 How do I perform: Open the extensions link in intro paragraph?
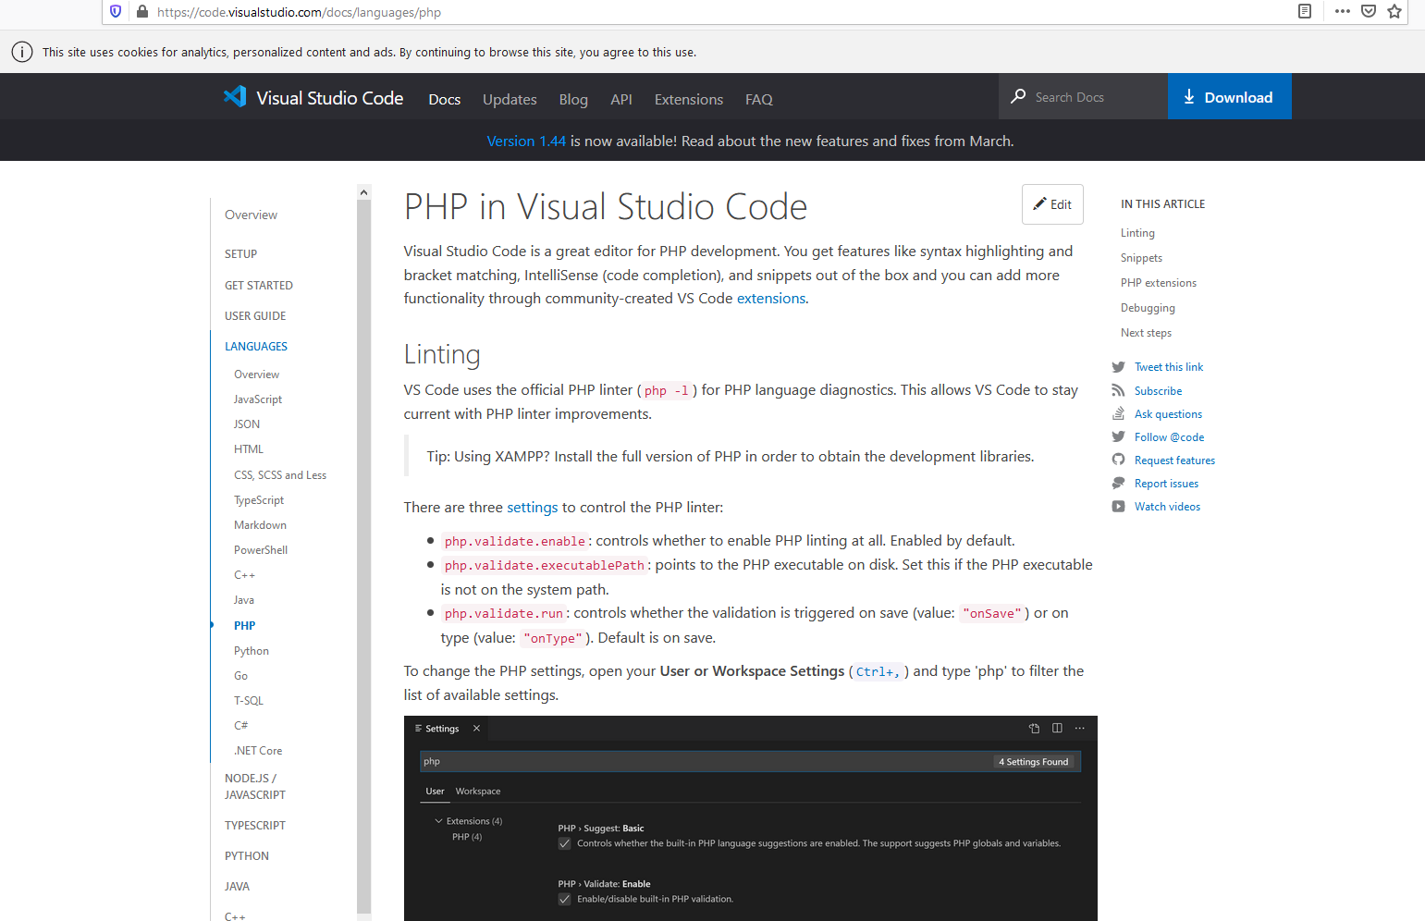771,298
